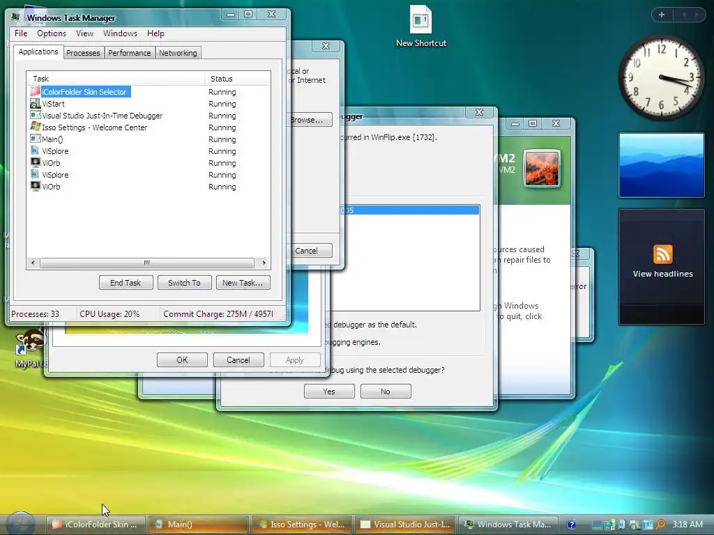This screenshot has width=714, height=535.
Task: Click the orange RSS feed icon
Action: click(x=662, y=254)
